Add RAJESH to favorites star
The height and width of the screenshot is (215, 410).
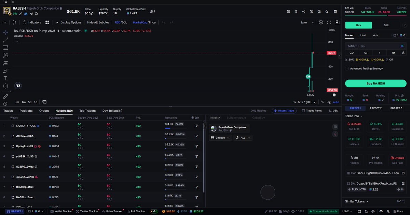click(327, 11)
